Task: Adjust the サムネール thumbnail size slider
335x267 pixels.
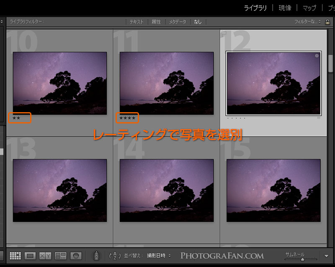Action: (x=301, y=259)
